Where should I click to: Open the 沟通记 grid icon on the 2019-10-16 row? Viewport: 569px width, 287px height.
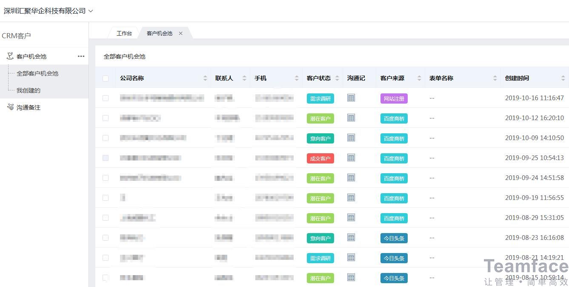[351, 98]
